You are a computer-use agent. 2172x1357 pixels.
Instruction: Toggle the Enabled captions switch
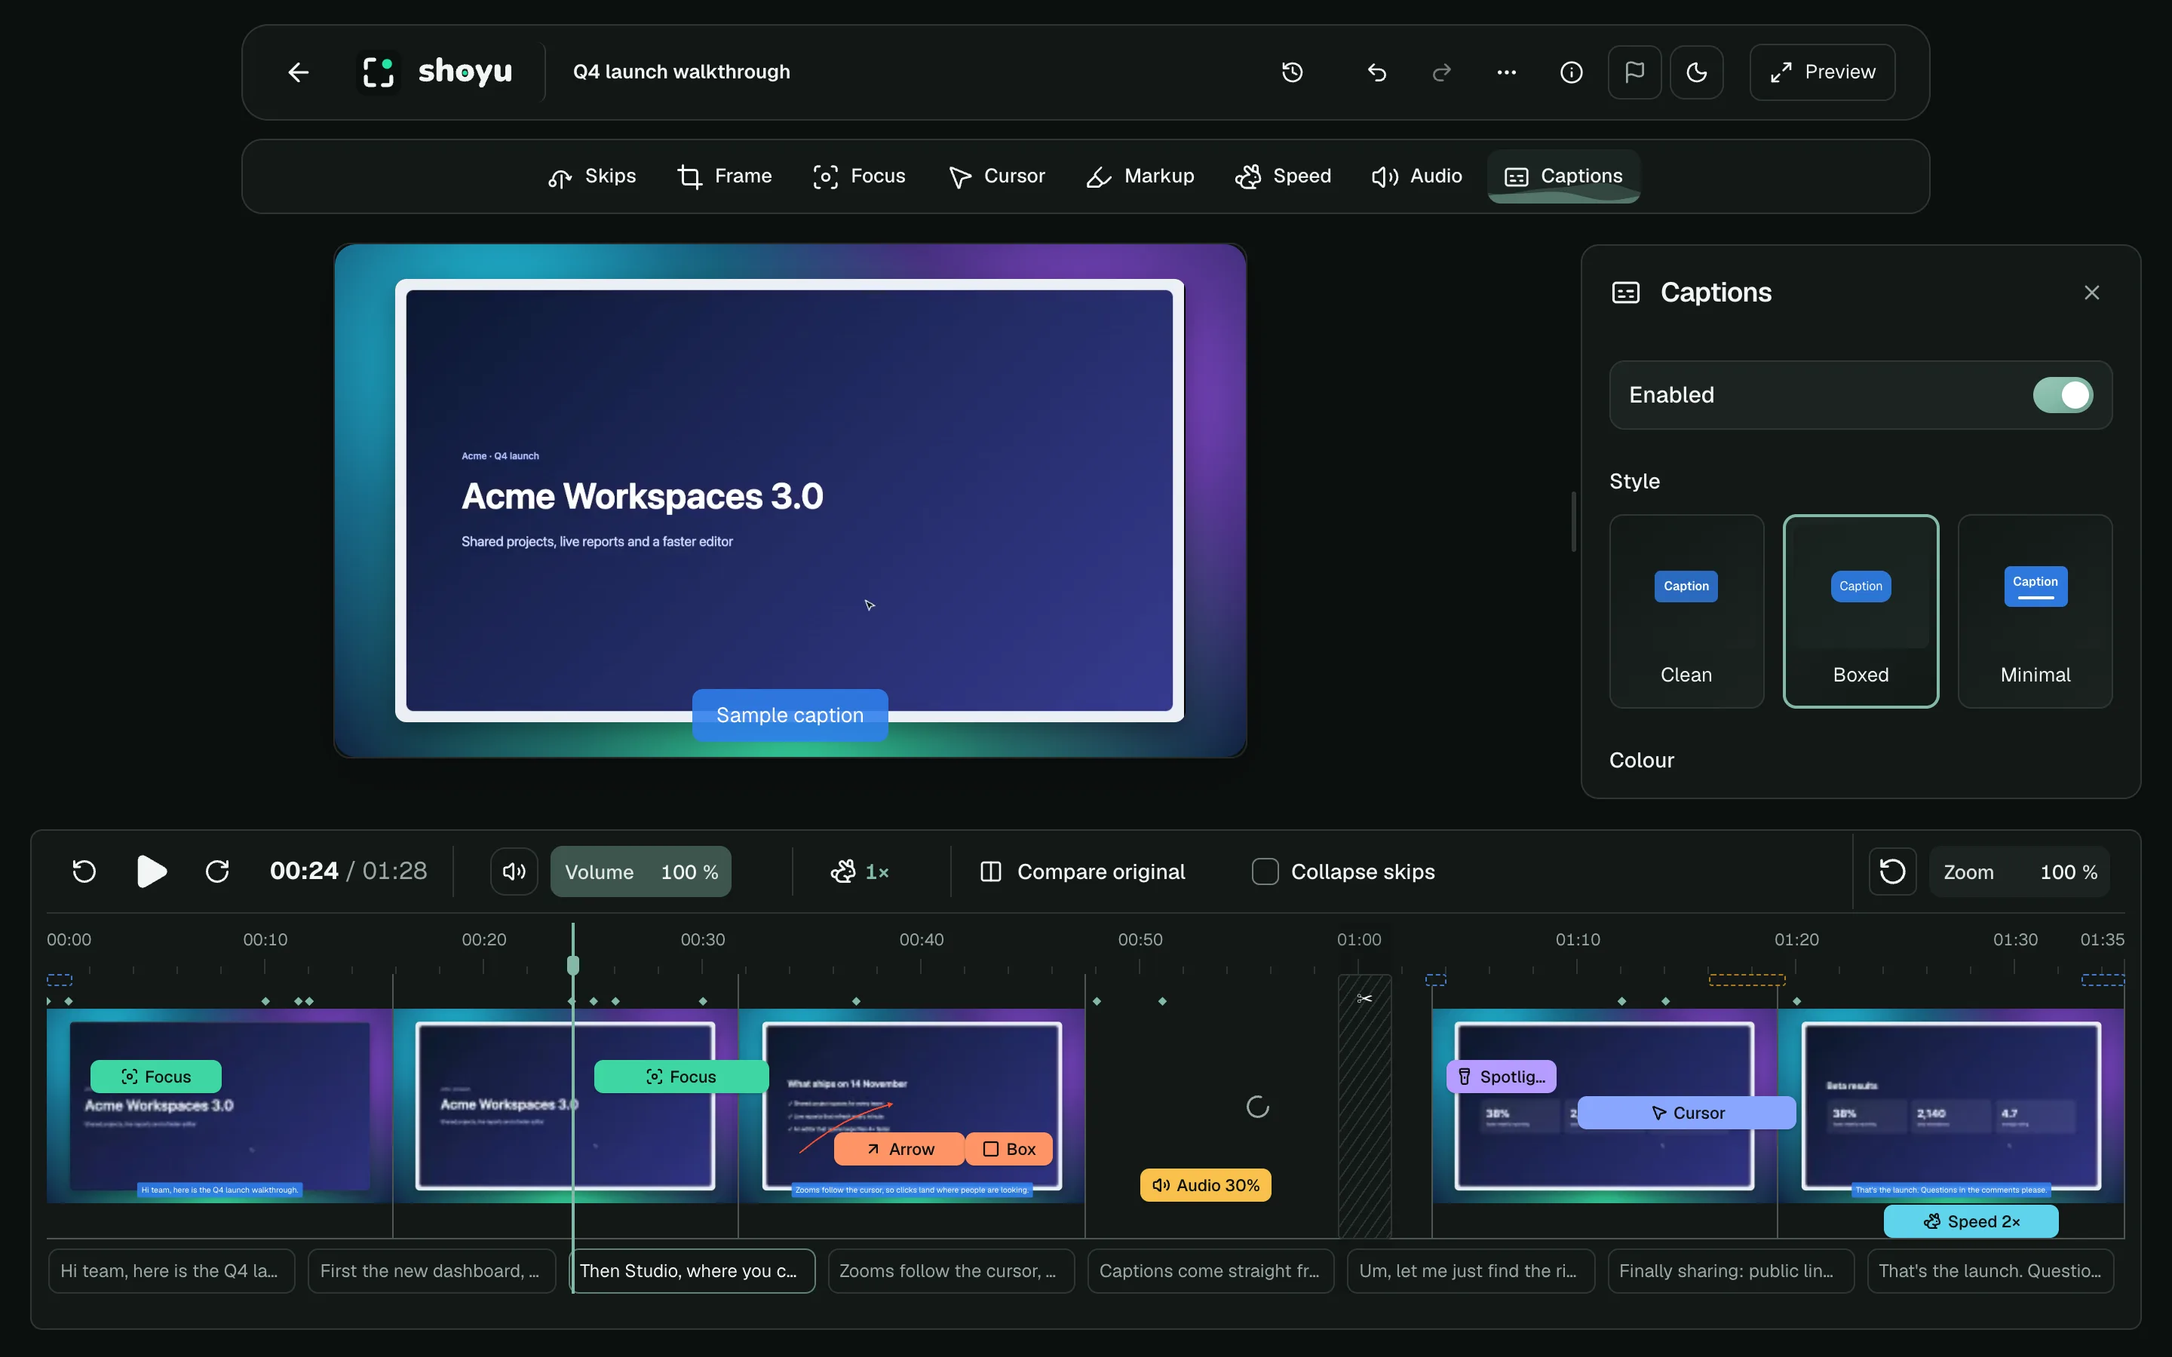pyautogui.click(x=2063, y=395)
